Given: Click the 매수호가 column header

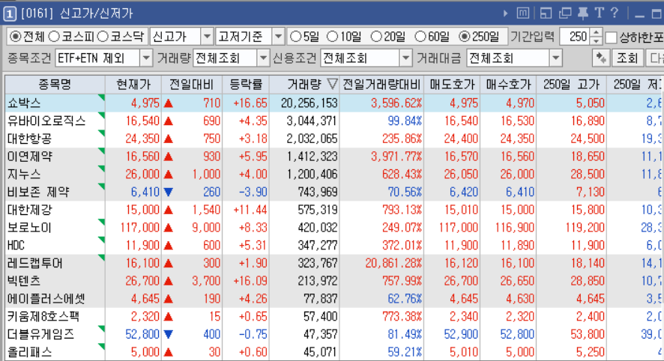Looking at the screenshot, I should tap(508, 84).
